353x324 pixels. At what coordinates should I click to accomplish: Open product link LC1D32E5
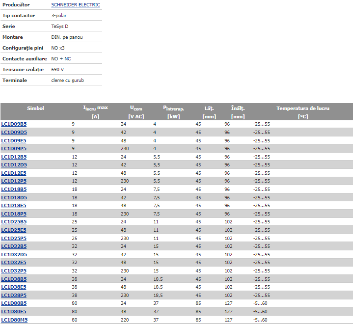14,263
